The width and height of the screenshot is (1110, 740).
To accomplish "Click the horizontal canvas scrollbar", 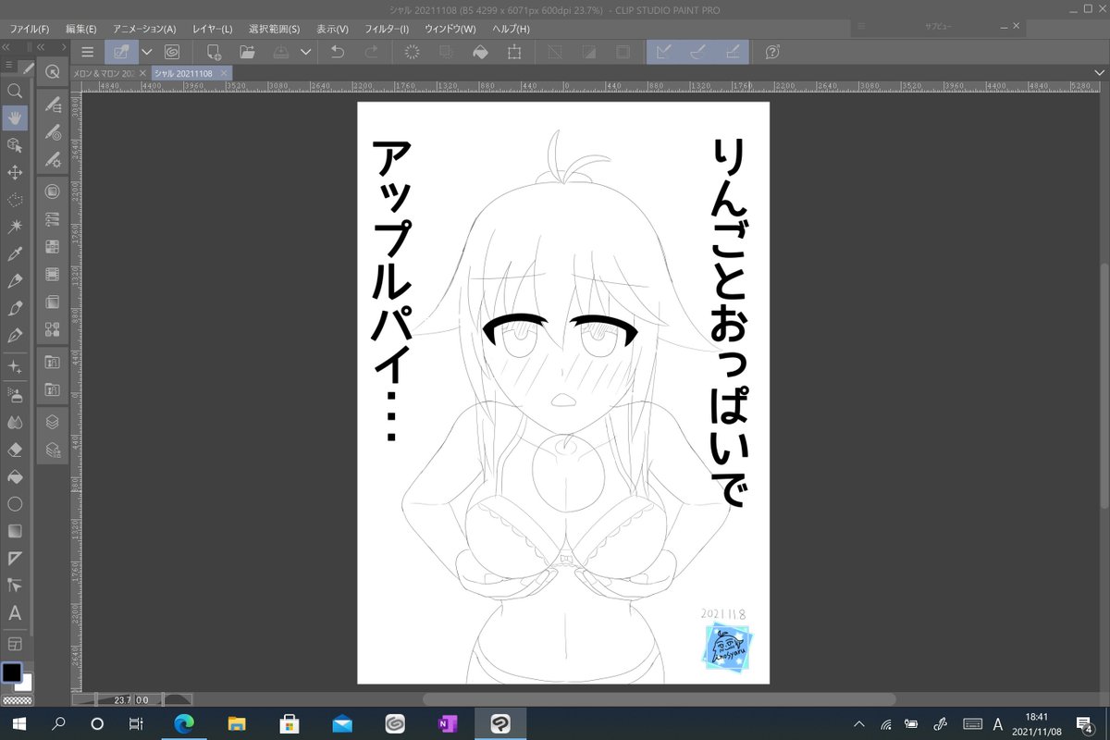I will [659, 699].
